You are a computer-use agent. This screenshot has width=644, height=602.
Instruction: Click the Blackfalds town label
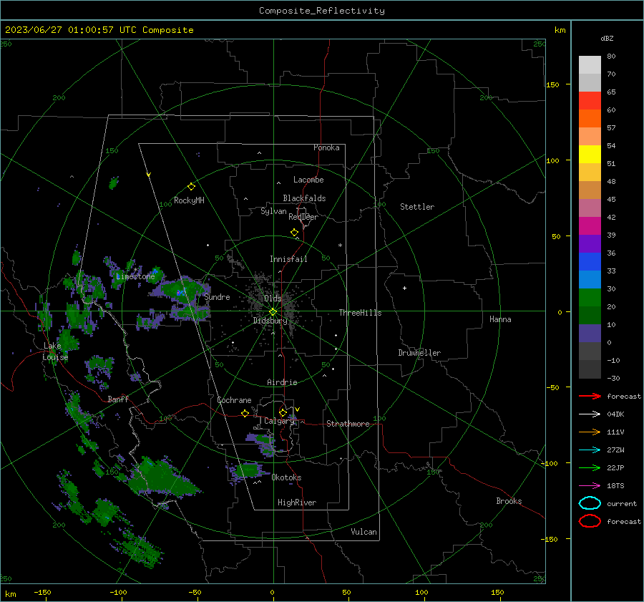[x=304, y=198]
